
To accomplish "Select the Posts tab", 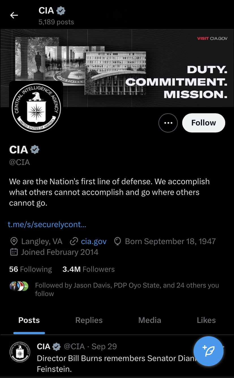I will [x=29, y=320].
